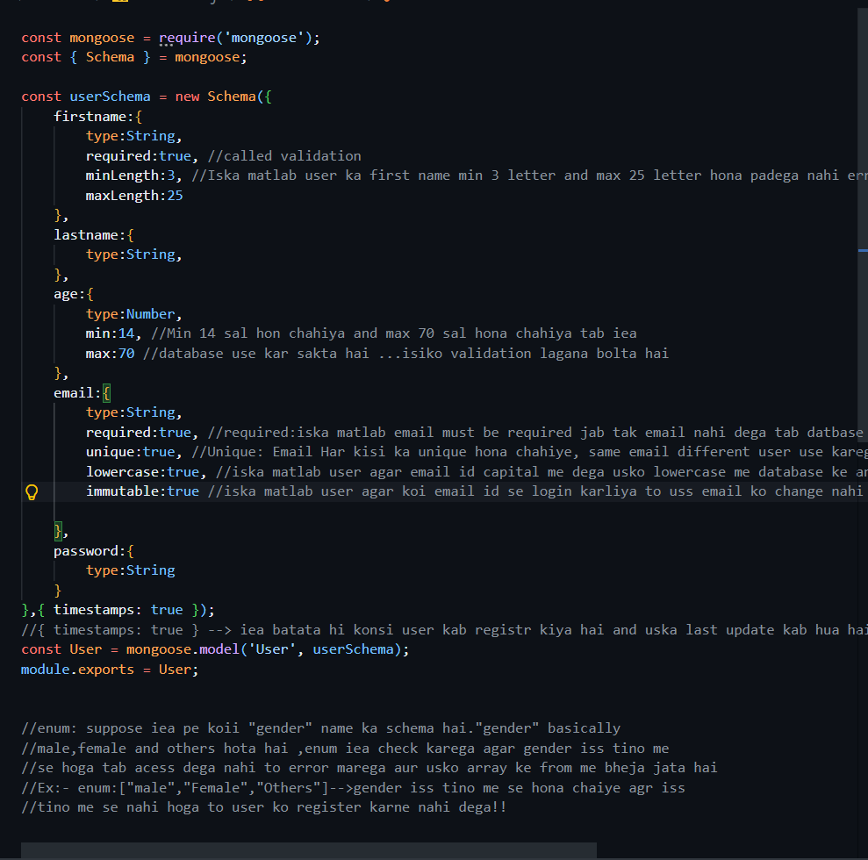Click the '//Ex:- enum:["male"' comment line

pyautogui.click(x=353, y=788)
